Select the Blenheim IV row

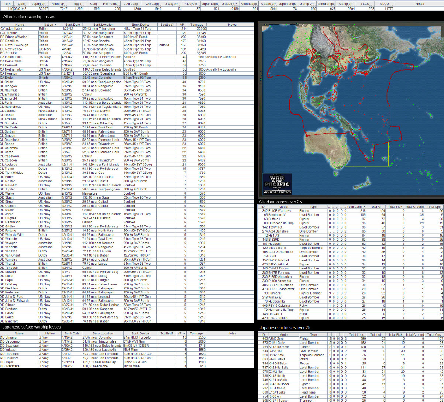point(351,215)
